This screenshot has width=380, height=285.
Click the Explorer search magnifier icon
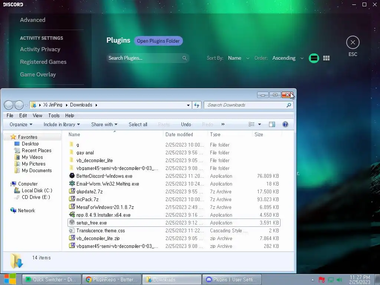click(x=289, y=105)
